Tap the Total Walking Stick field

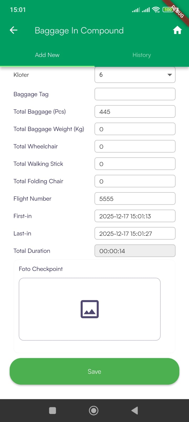tap(135, 164)
